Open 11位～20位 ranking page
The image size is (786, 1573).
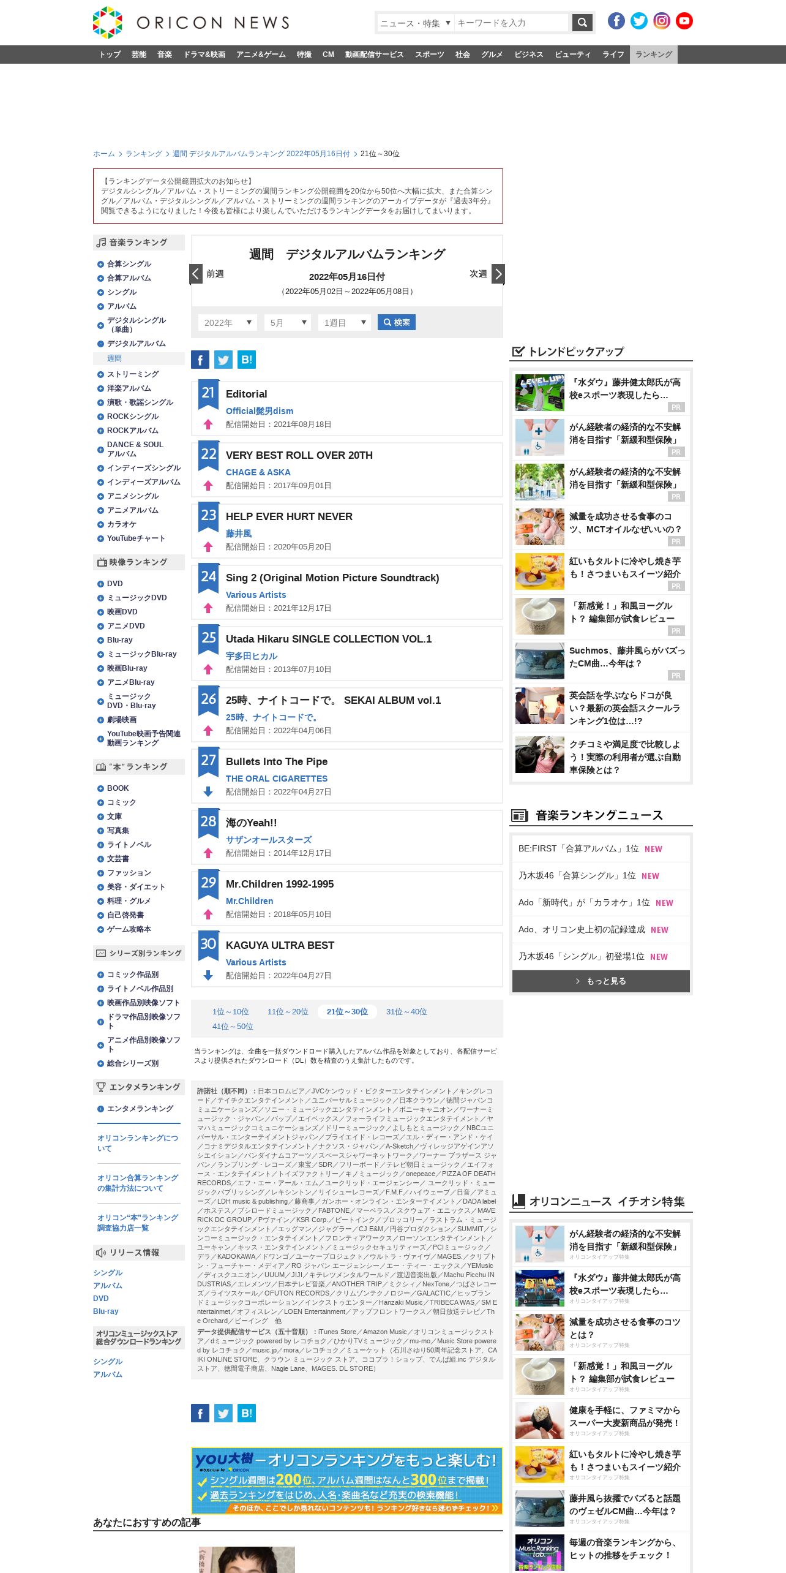coord(288,1012)
